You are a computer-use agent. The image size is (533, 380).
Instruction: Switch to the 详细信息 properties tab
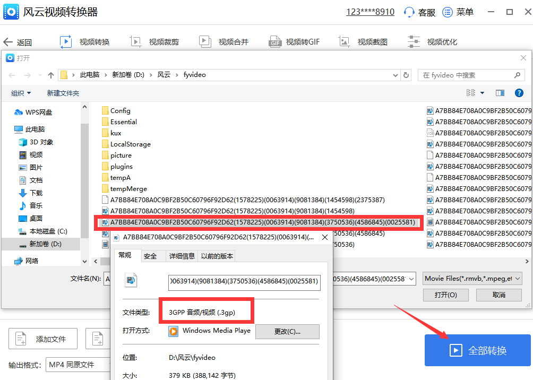point(182,256)
